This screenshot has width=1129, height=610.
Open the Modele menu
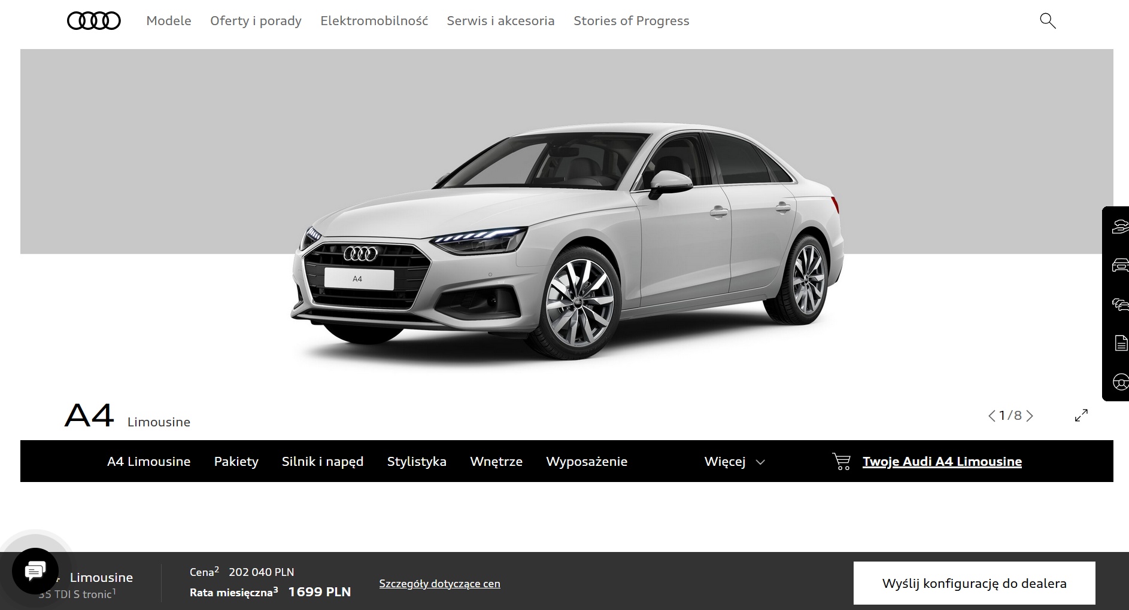tap(169, 21)
